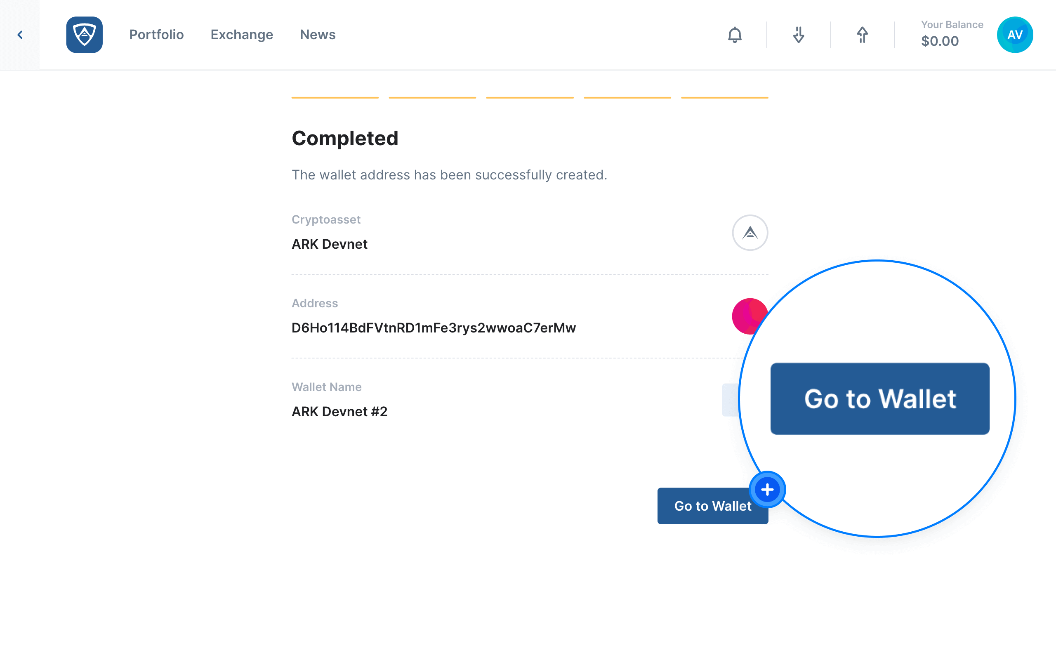Click the ARK Devnet cryptoasset value

[330, 244]
